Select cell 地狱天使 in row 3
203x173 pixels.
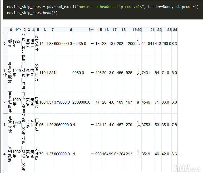[10, 125]
